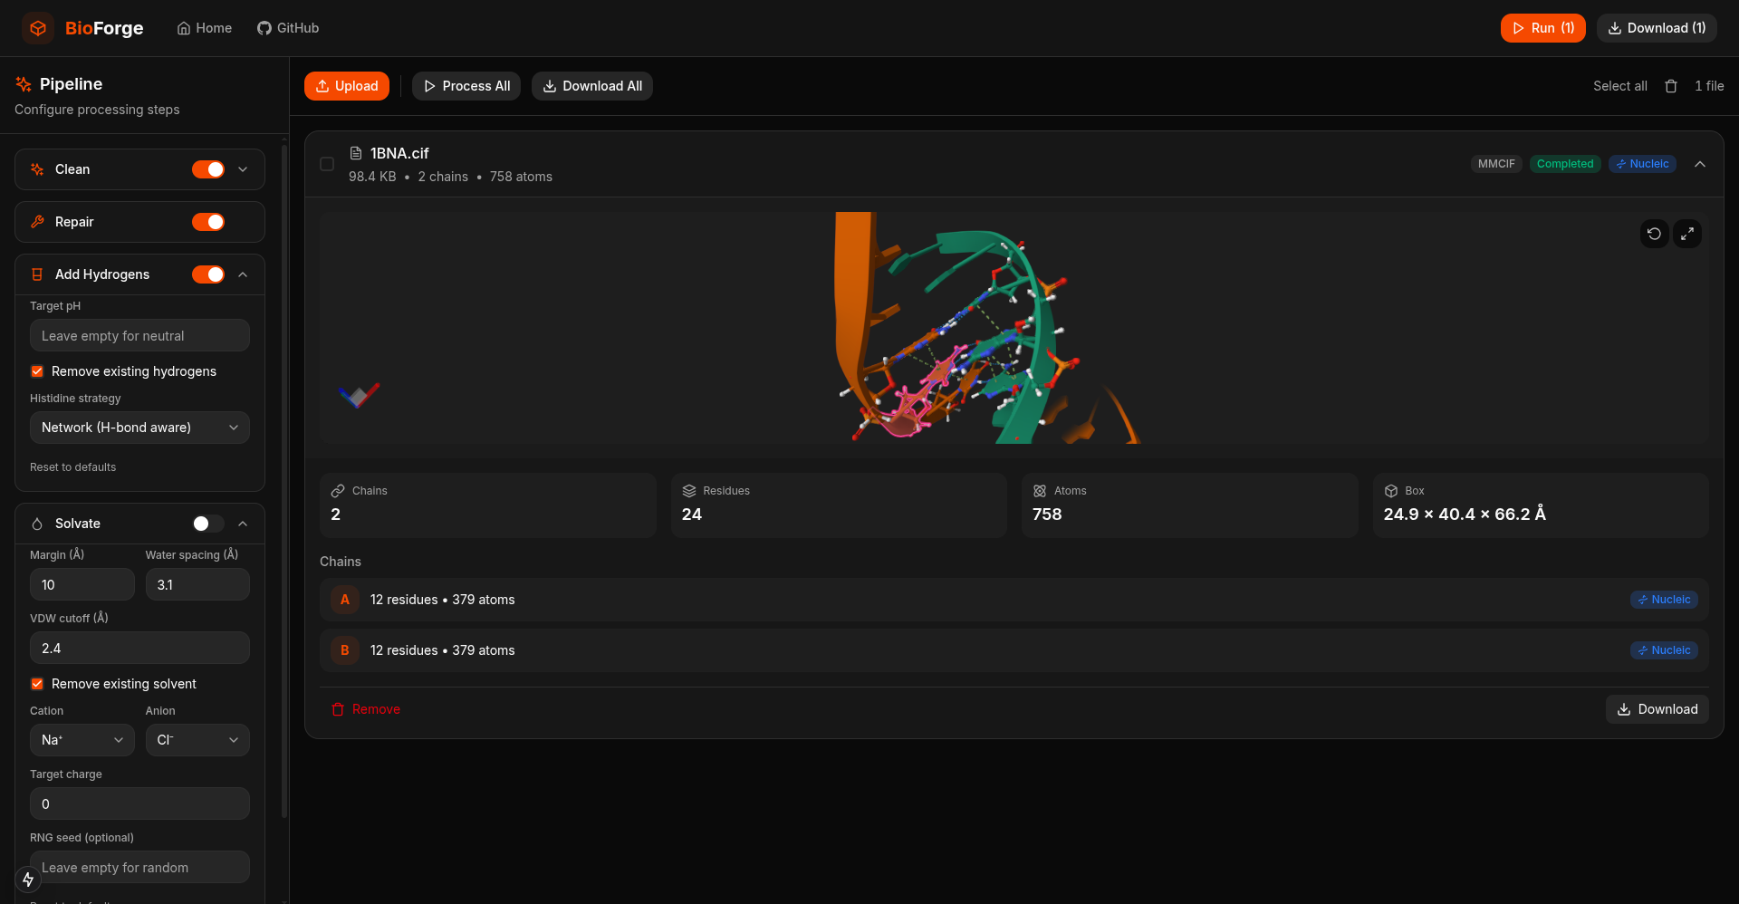Click the Target pH input field

139,336
